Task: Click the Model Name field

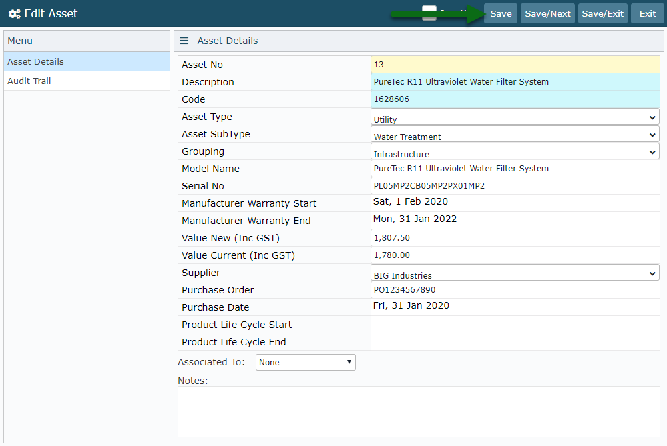Action: 515,169
